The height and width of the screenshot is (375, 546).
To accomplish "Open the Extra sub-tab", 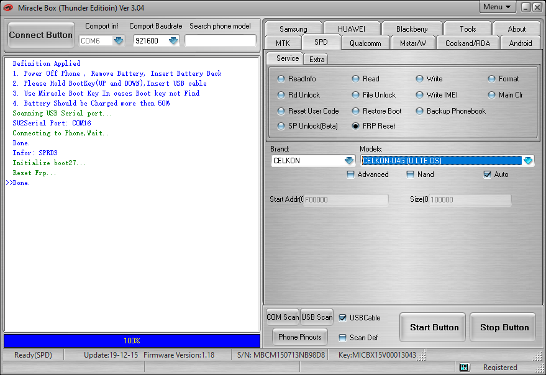I will click(317, 60).
